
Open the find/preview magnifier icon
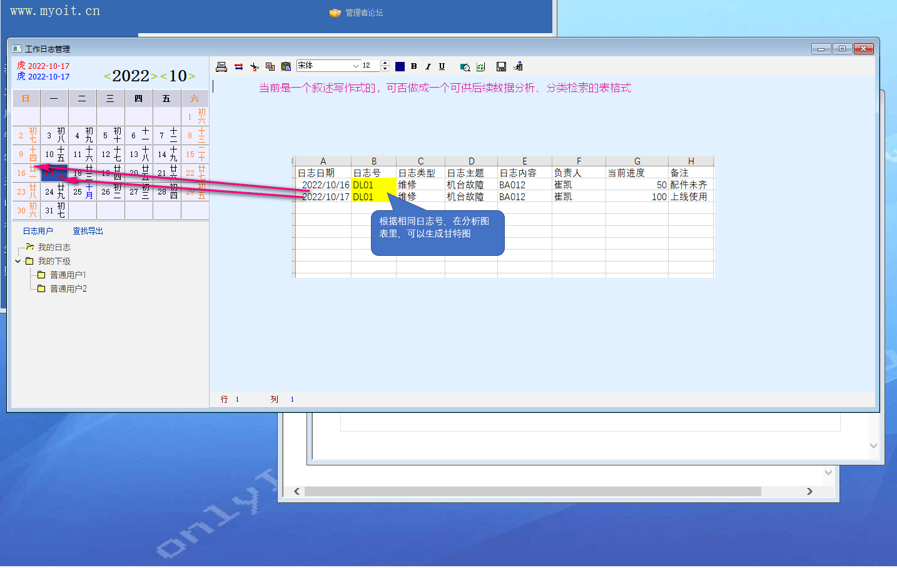(x=465, y=67)
